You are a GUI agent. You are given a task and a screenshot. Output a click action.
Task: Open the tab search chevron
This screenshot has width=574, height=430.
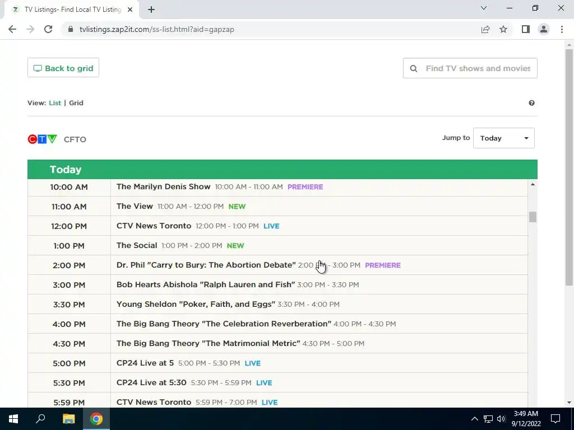484,8
